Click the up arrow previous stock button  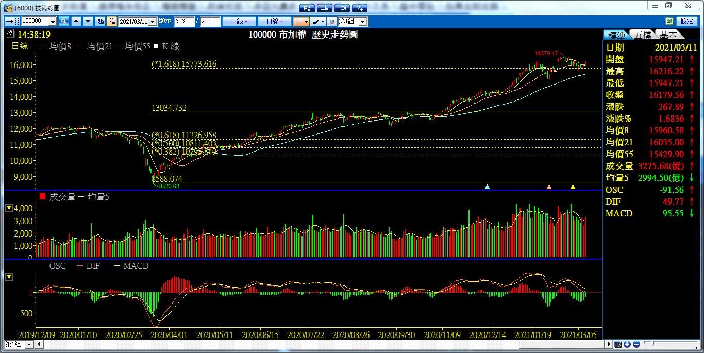(76, 21)
